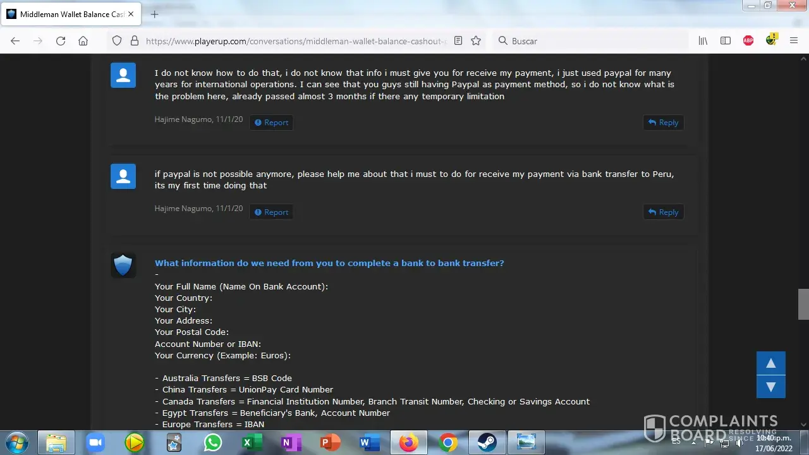Click the 'Europe Transfers = IBAN' line
Screen dimensions: 809x455
click(210, 424)
